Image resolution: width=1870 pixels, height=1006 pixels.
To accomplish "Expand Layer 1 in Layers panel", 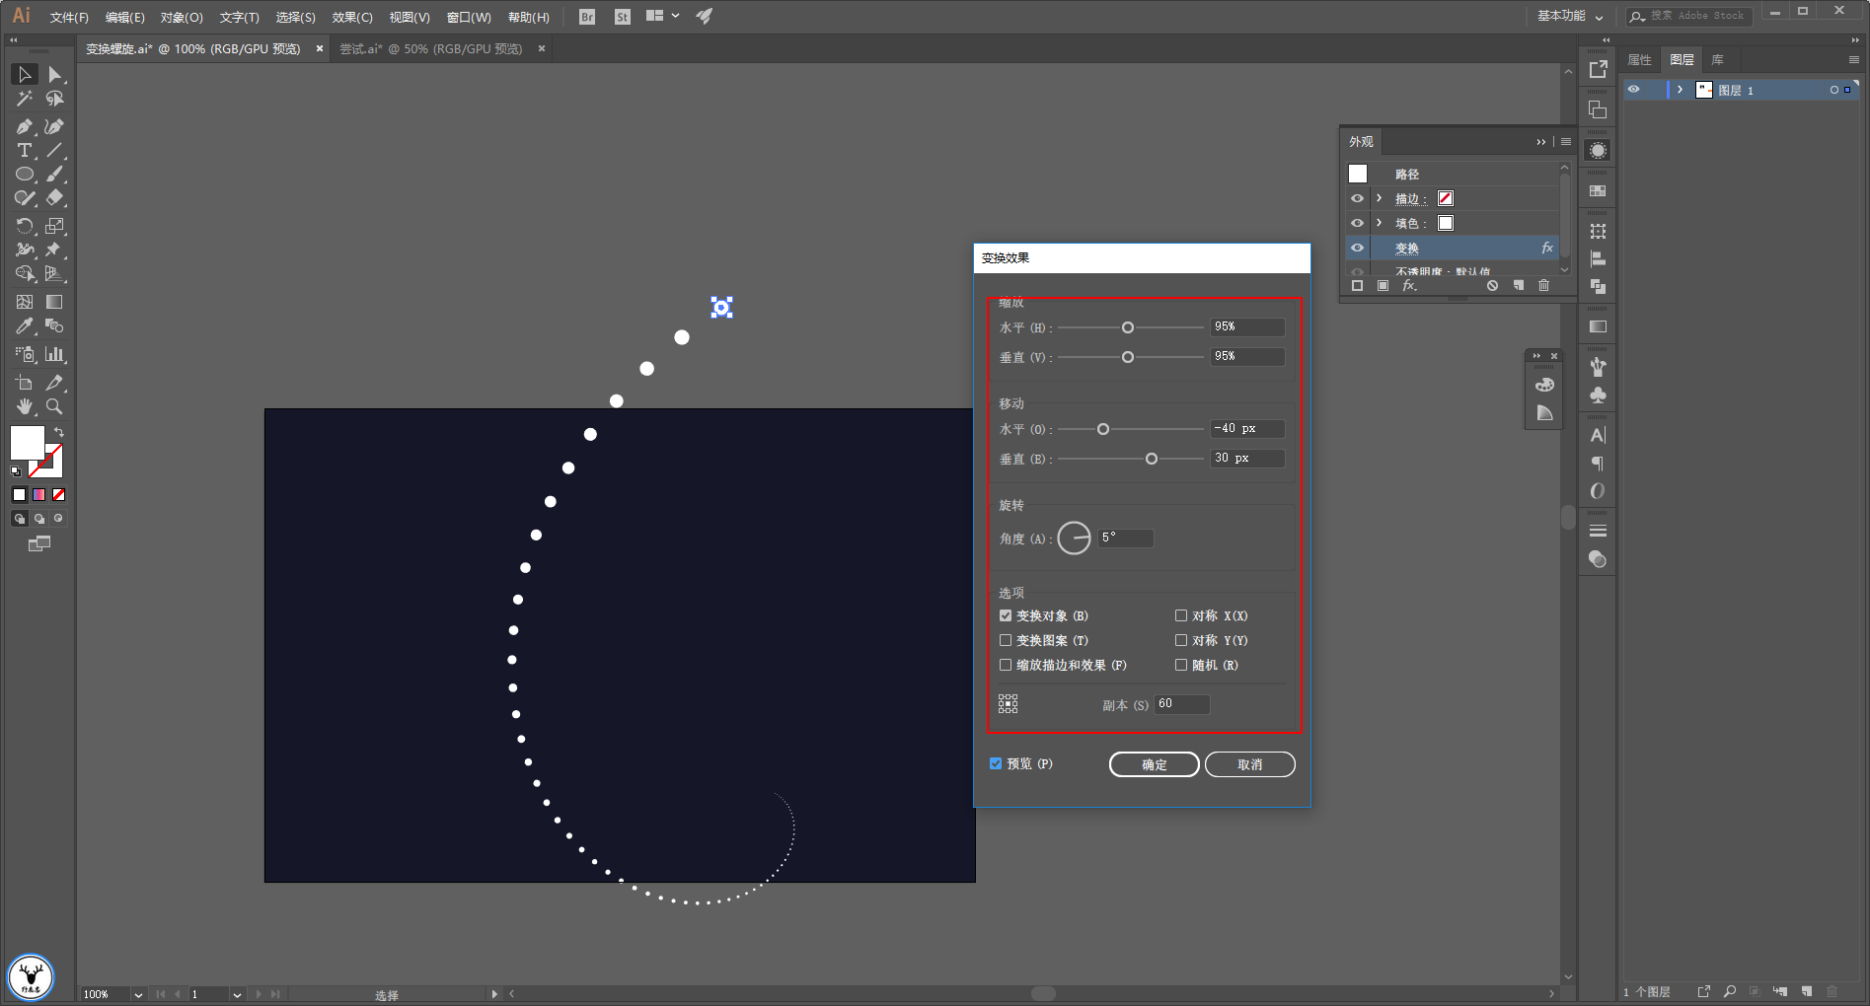I will (x=1680, y=90).
